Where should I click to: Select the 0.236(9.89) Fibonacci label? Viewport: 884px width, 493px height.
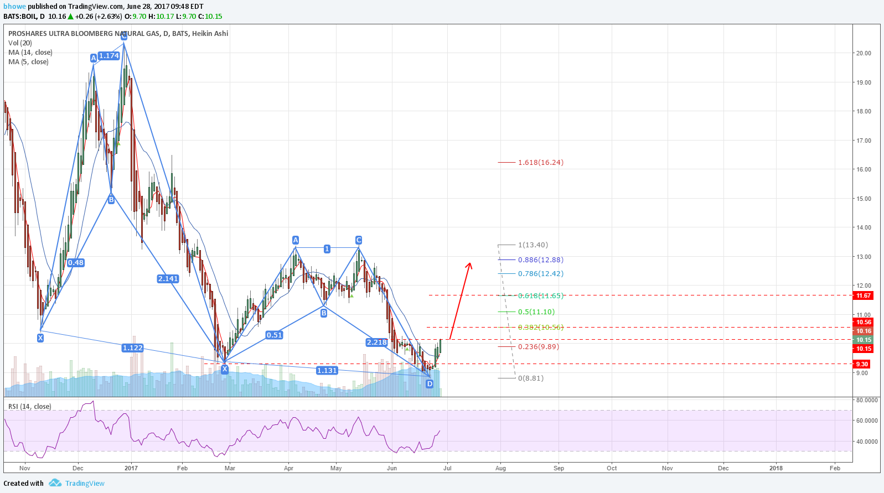539,346
